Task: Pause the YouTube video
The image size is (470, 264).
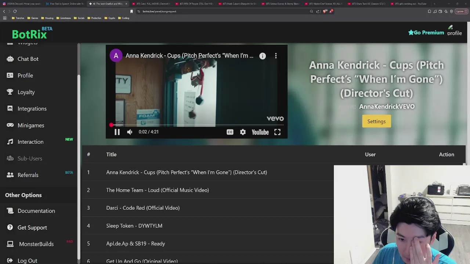Action: tap(117, 132)
